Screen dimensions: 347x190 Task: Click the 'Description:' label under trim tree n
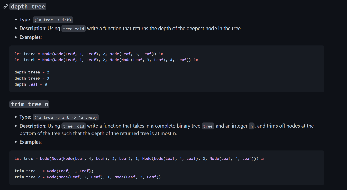coord(33,126)
